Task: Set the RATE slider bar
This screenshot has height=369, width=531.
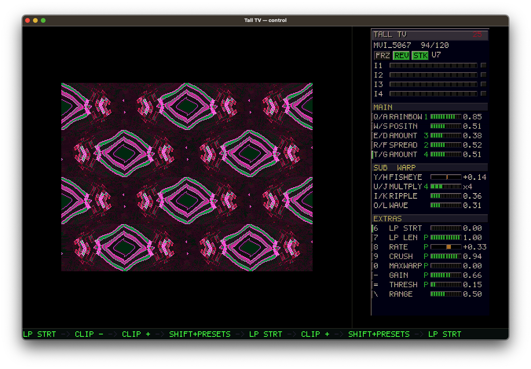Action: tap(446, 247)
